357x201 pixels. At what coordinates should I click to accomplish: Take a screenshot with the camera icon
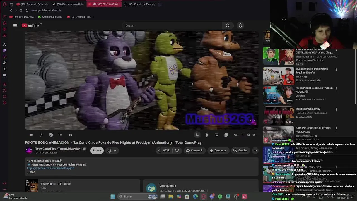pos(70,135)
